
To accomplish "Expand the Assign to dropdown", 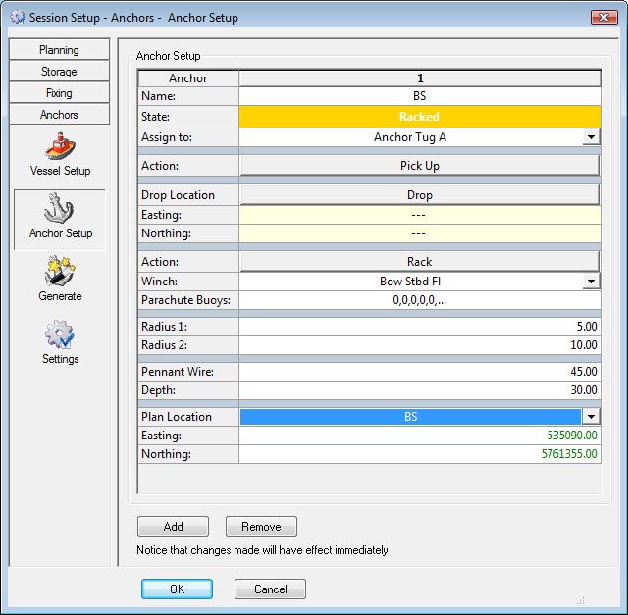I will [x=590, y=138].
